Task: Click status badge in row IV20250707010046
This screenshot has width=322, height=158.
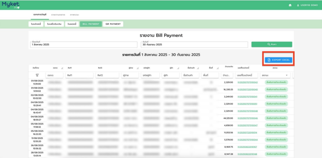Action: pos(276,118)
